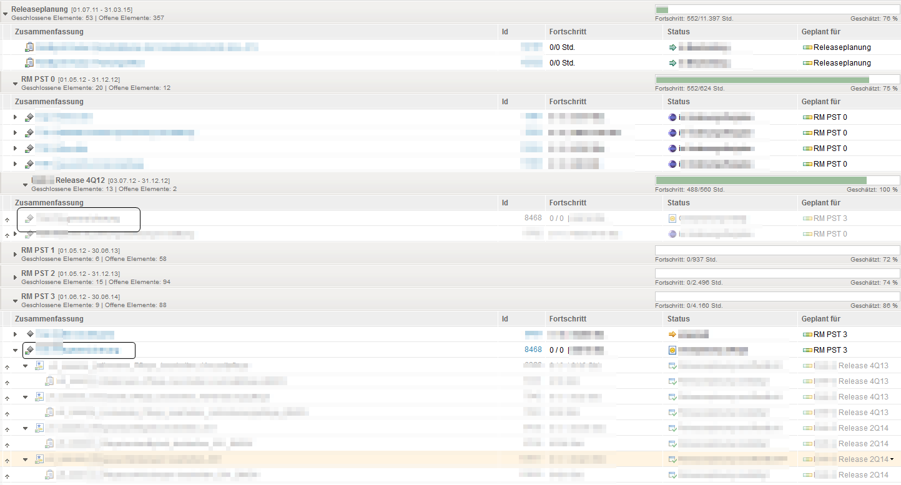Screen dimensions: 901x485
Task: Click move-up arrow beside greyed RM PST 0 row
Action: 7,235
